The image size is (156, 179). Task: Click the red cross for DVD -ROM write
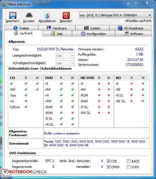pos(73,113)
